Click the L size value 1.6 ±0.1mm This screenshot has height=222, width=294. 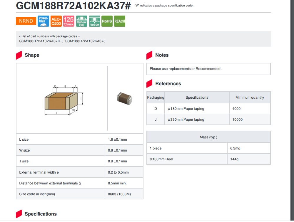(x=117, y=139)
